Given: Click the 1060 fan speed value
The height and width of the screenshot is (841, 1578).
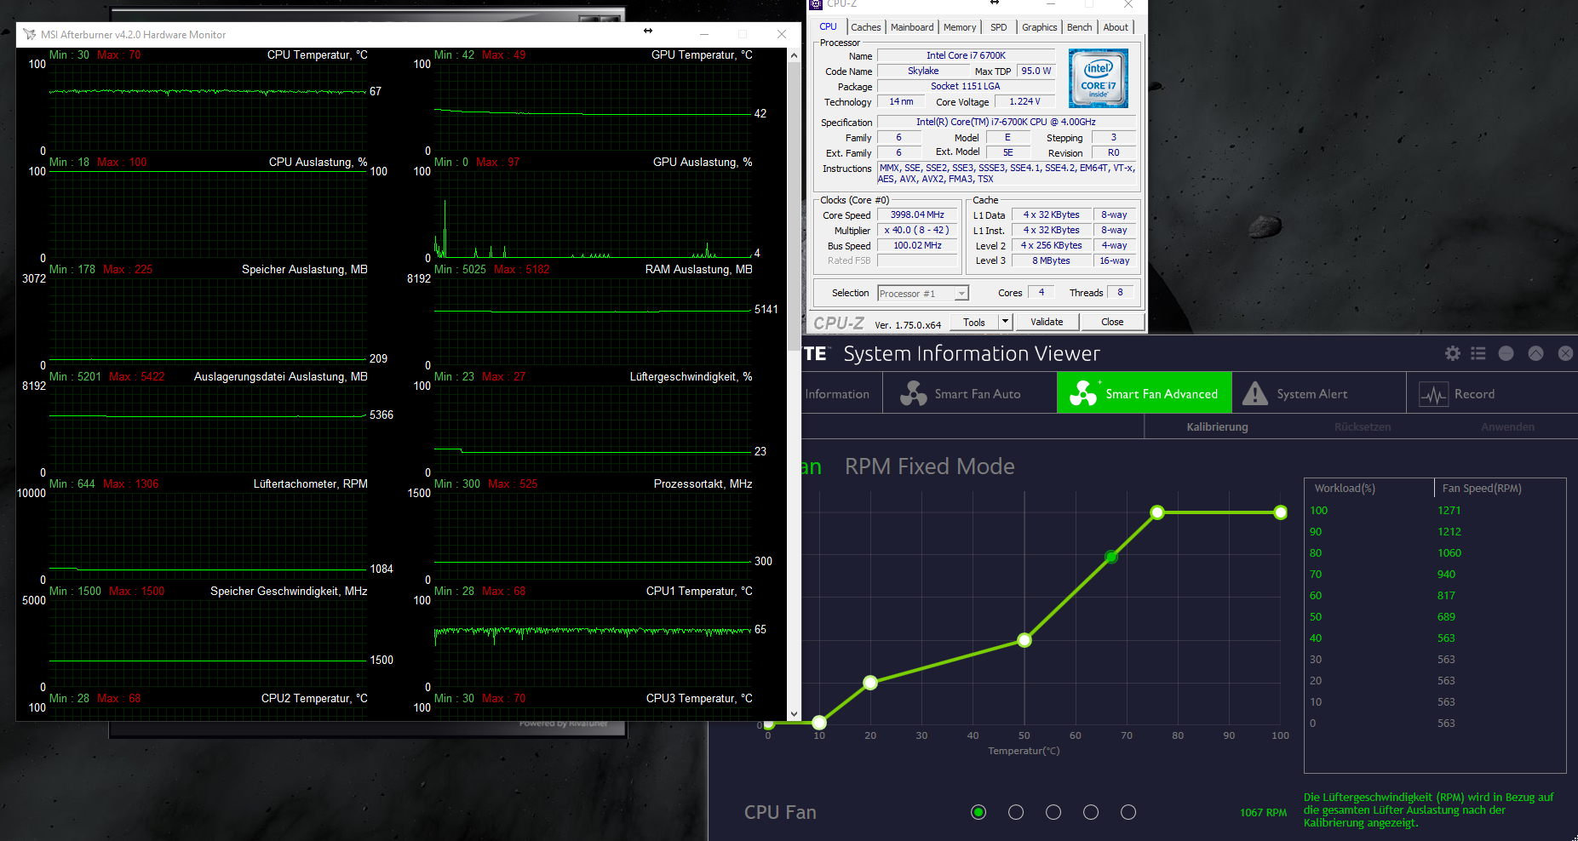Looking at the screenshot, I should point(1449,553).
